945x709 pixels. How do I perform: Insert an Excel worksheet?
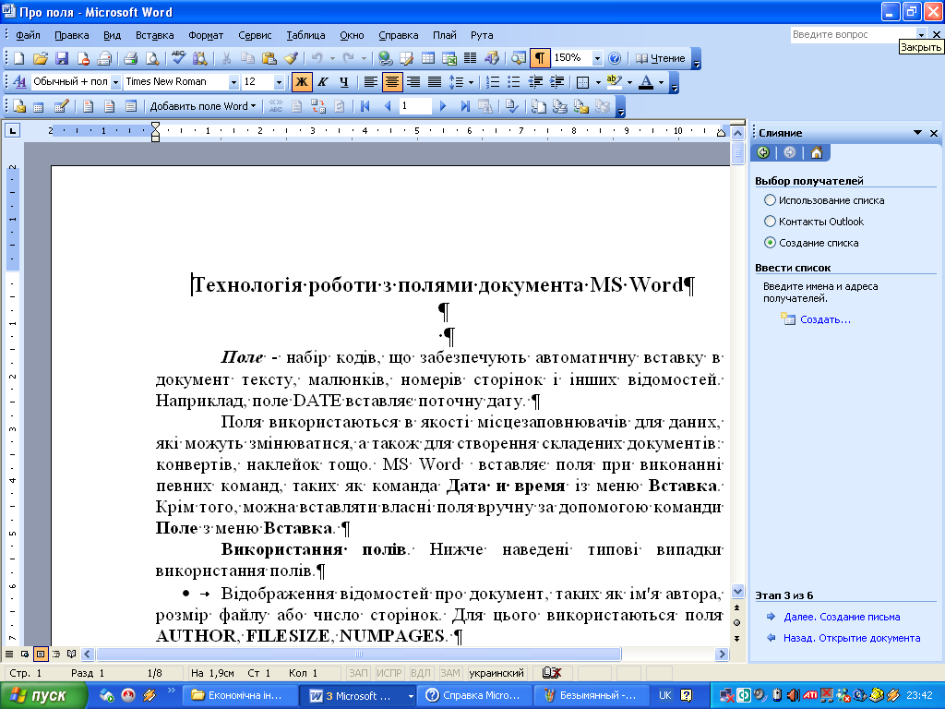449,58
